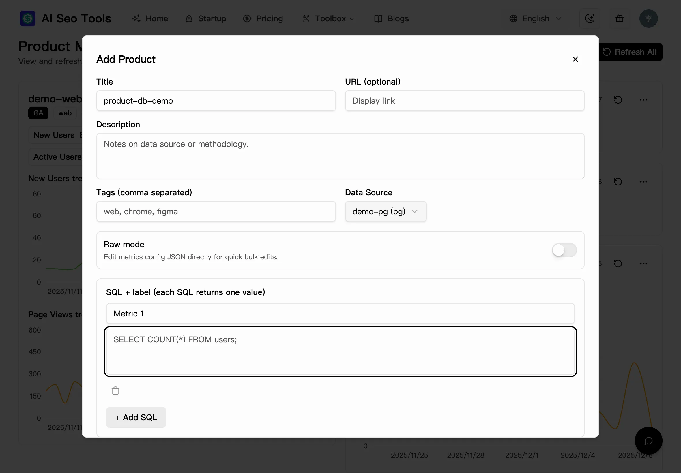Enable Raw mode for metrics config

coord(564,250)
